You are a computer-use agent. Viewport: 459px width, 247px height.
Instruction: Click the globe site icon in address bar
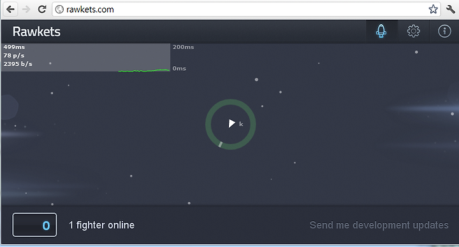click(x=59, y=10)
